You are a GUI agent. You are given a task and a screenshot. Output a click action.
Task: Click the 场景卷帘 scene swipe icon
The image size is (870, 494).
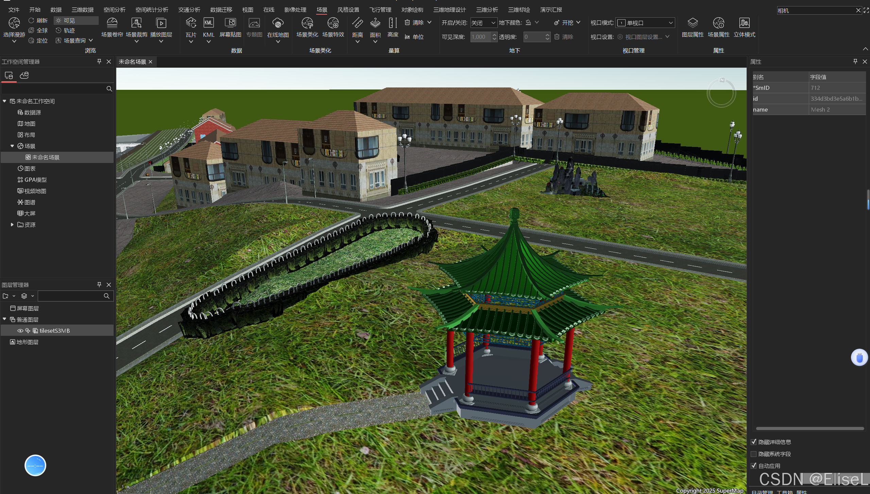tap(112, 23)
